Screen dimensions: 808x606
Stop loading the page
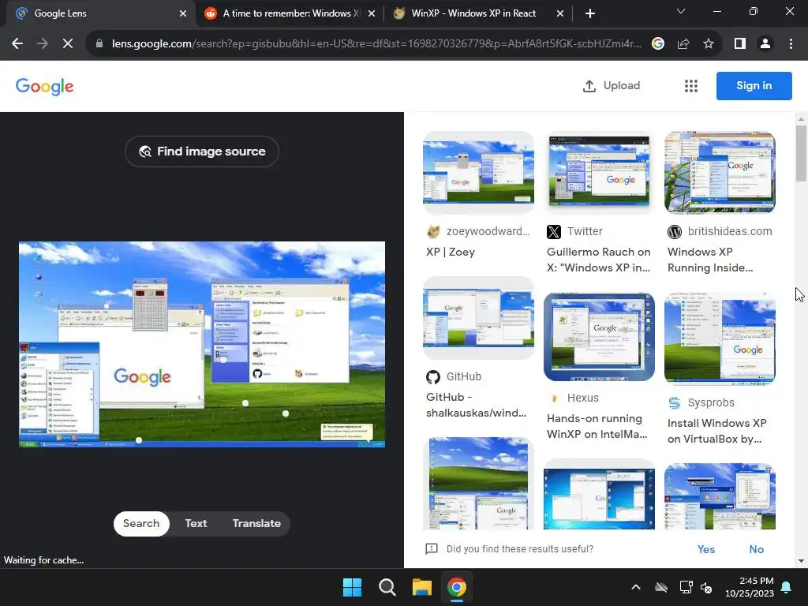tap(68, 44)
